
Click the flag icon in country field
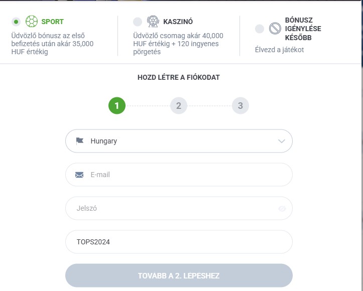point(80,141)
